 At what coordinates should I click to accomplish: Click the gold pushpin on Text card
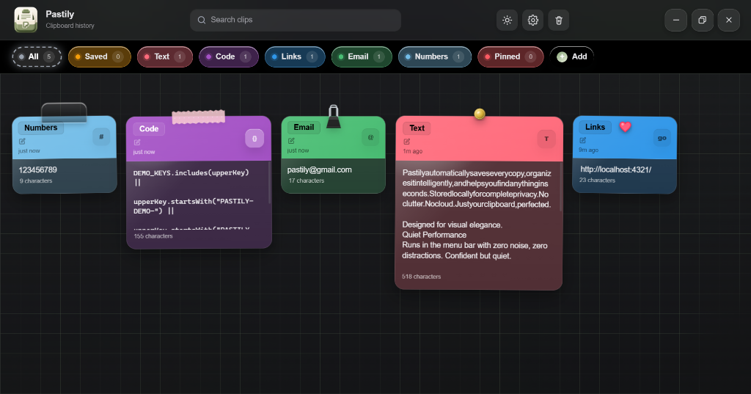(x=480, y=114)
